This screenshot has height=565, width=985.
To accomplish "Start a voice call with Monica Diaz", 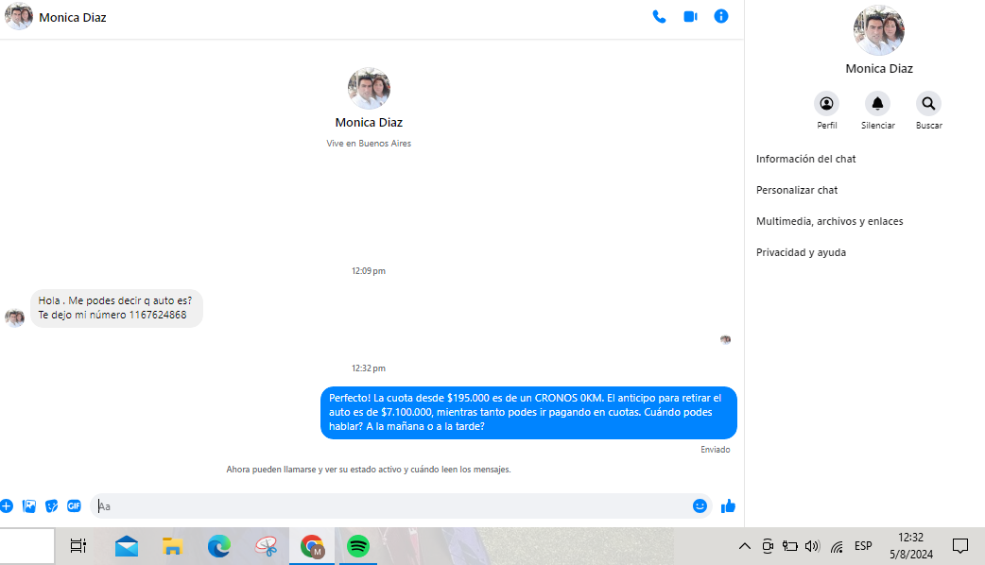I will pyautogui.click(x=659, y=17).
